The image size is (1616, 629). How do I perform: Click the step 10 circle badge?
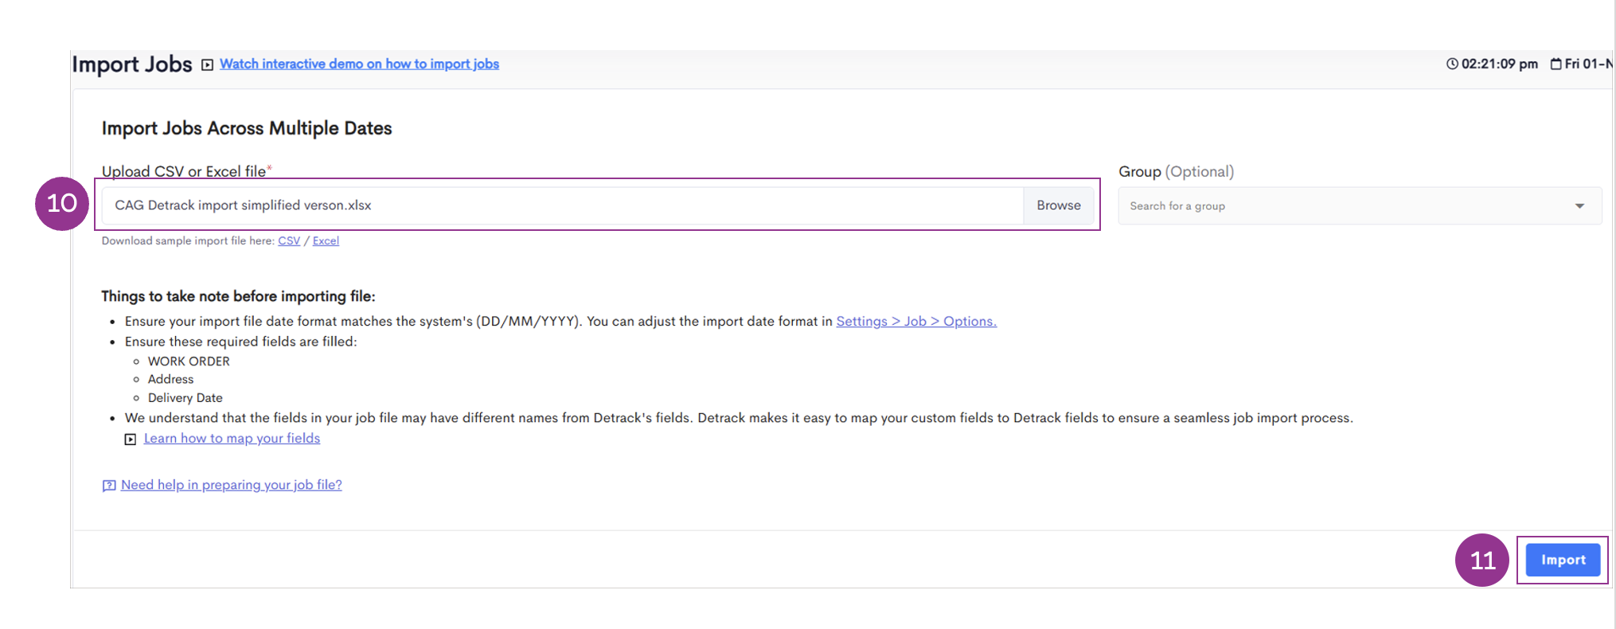(x=62, y=204)
